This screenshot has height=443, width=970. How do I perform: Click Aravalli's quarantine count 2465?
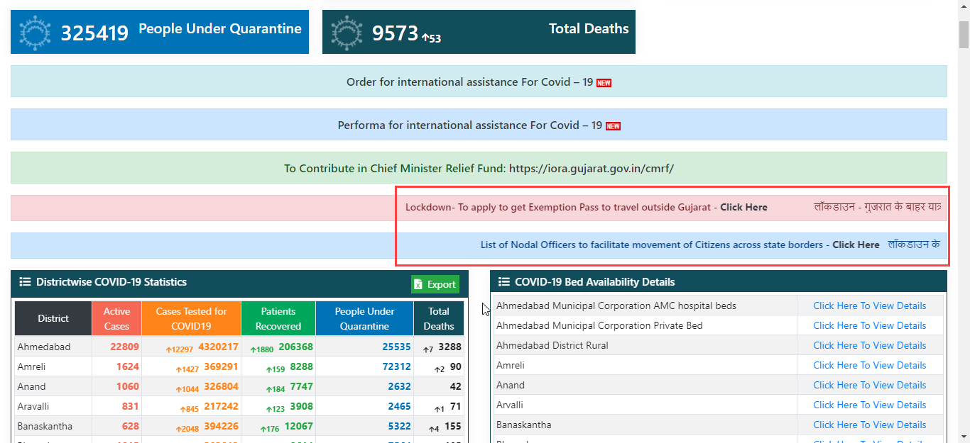coord(400,406)
